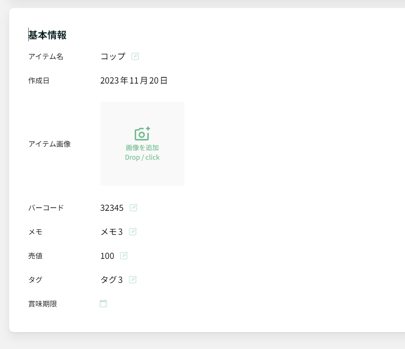Image resolution: width=405 pixels, height=349 pixels.
Task: Click the メモ field label
Action: (35, 232)
